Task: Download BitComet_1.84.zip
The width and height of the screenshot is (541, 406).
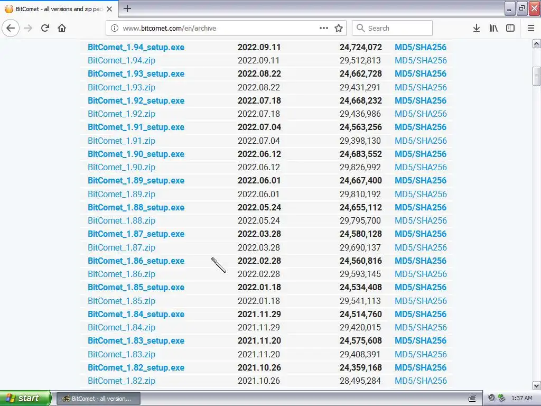Action: [x=122, y=328]
